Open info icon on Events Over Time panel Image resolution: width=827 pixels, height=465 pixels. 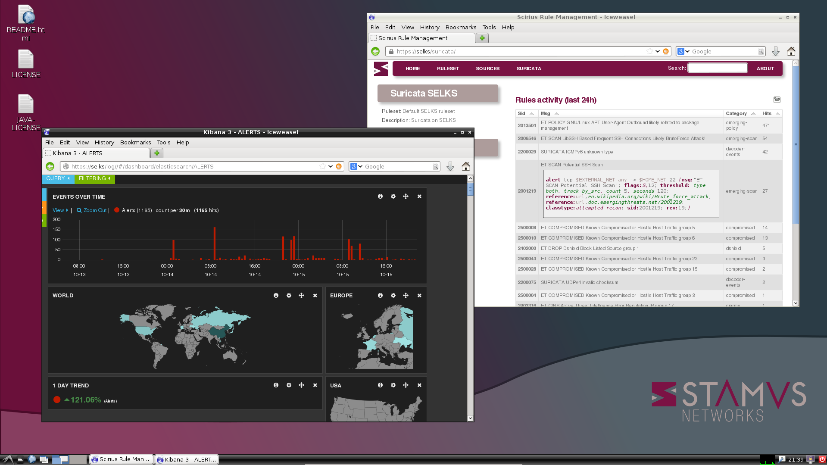pyautogui.click(x=380, y=197)
